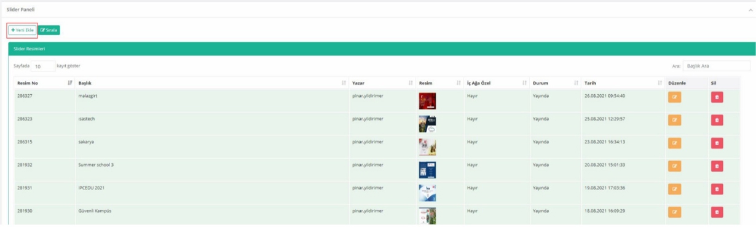Delete the Güvenli Kampüs row
Screen dimensions: 756x227
click(x=717, y=212)
